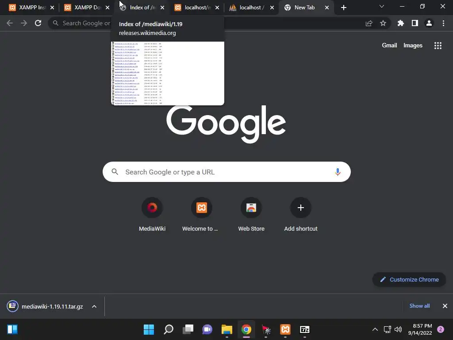Open the Windows Start menu

(x=149, y=329)
